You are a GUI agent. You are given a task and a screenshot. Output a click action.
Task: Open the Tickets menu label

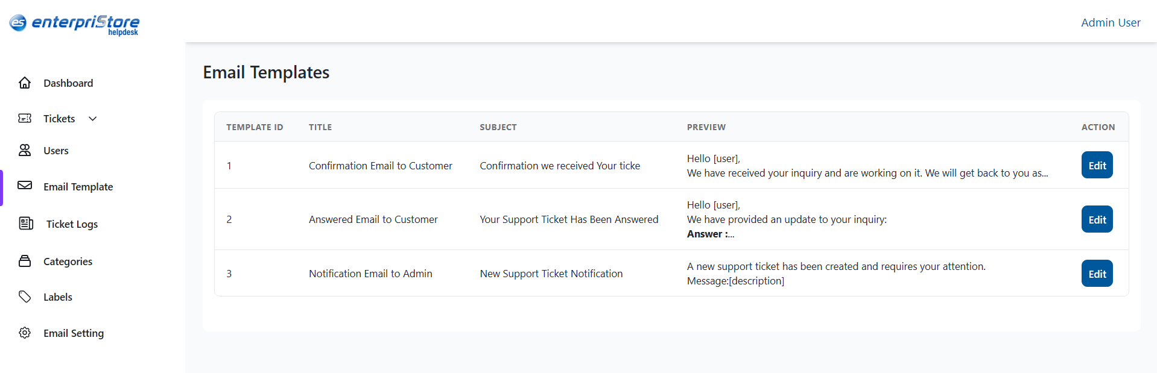tap(59, 119)
